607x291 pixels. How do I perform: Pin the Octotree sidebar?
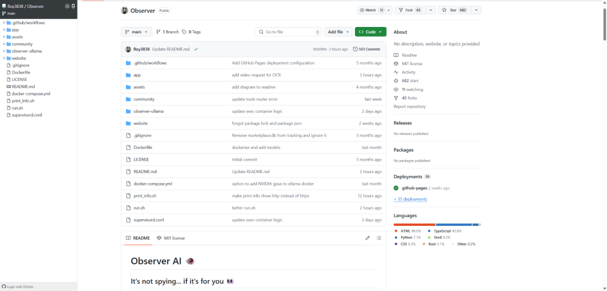[73, 6]
